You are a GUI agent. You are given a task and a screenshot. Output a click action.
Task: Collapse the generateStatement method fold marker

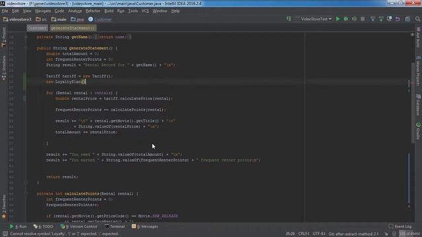[26, 48]
